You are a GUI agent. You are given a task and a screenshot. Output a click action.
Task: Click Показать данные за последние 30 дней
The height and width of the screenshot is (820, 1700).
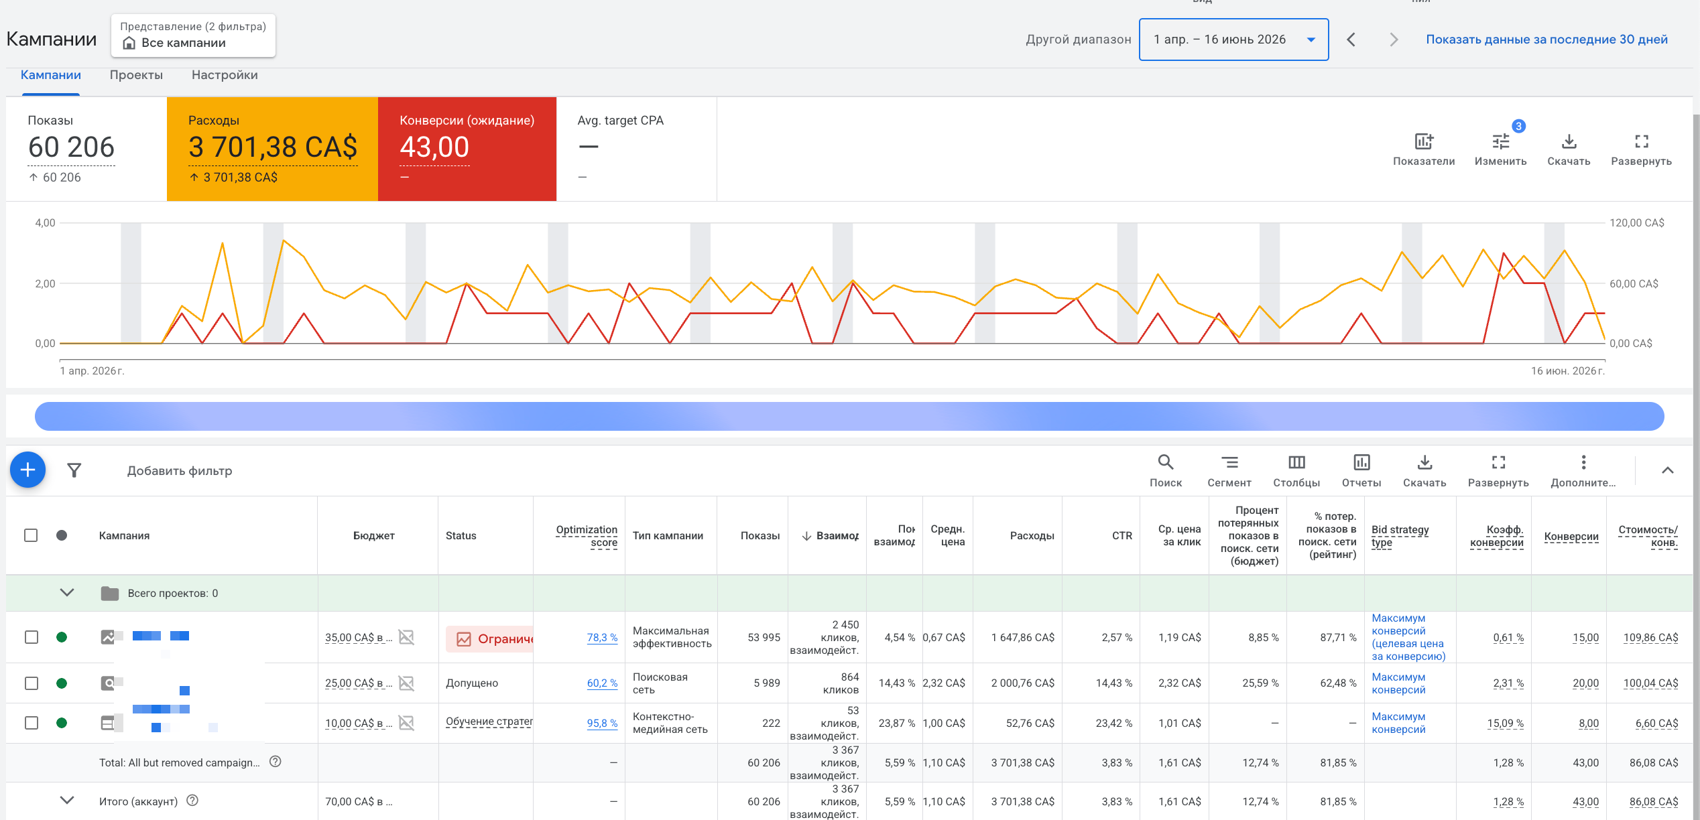pyautogui.click(x=1546, y=40)
